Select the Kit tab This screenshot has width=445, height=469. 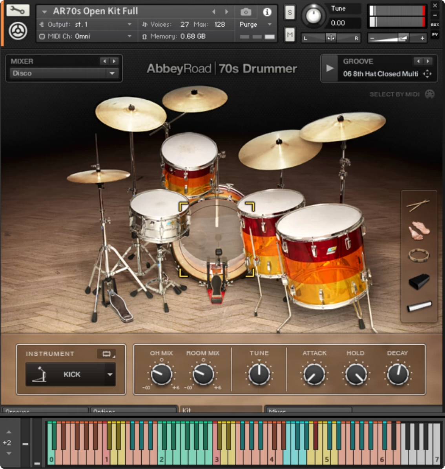point(221,409)
